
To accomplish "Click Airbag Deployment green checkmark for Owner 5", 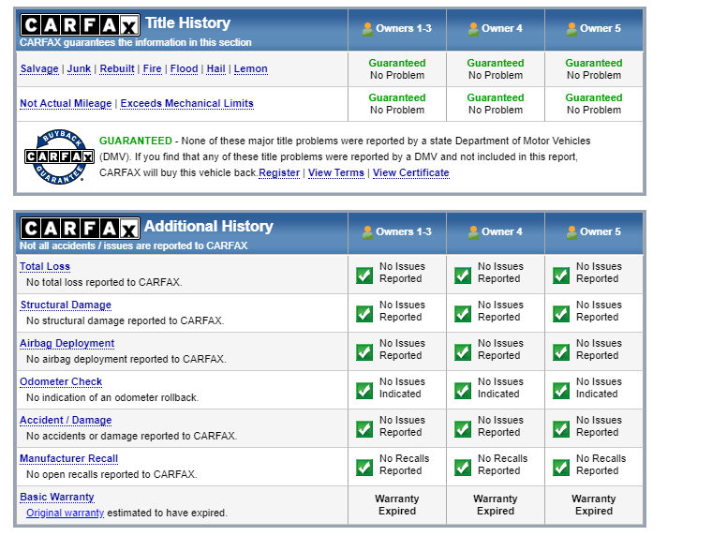I will pos(561,352).
